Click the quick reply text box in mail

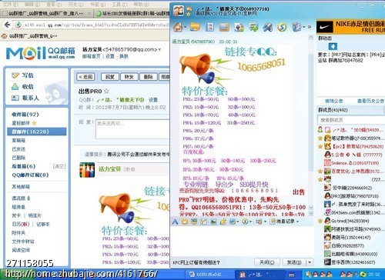click(x=132, y=129)
